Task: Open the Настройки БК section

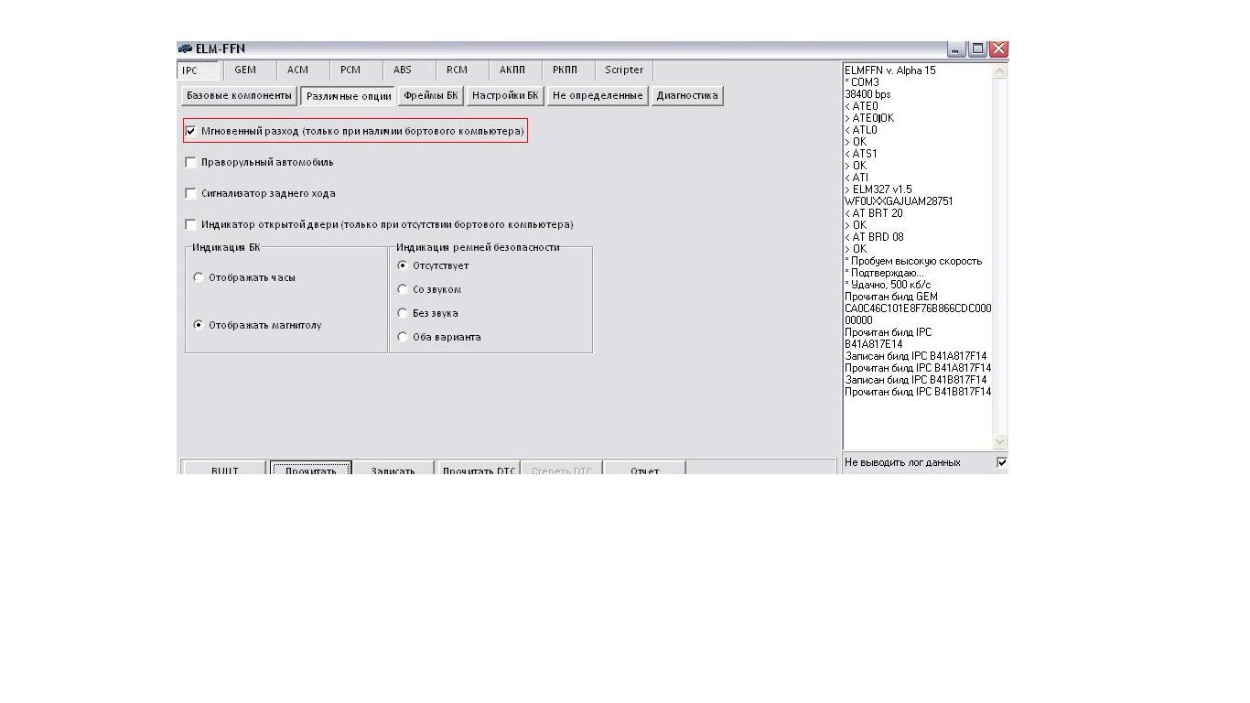Action: 505,95
